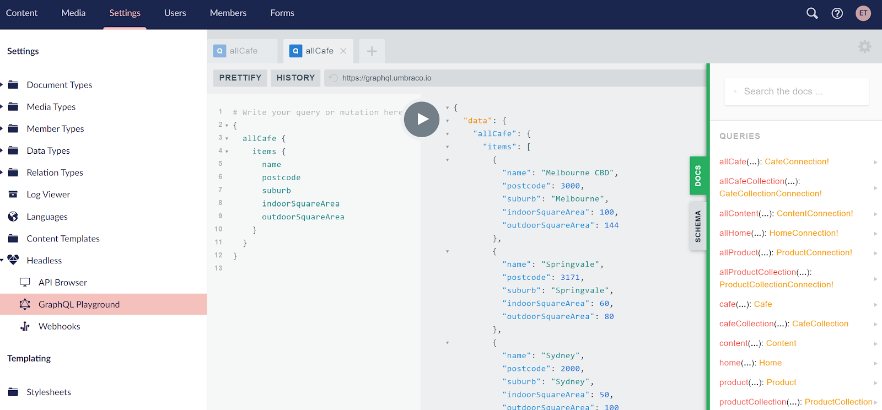
Task: Open the ET user avatar menu
Action: (863, 13)
